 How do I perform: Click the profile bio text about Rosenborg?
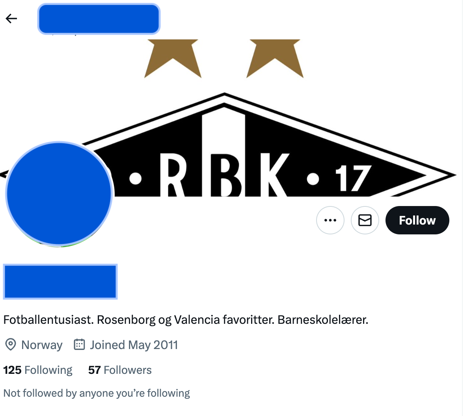pos(186,319)
